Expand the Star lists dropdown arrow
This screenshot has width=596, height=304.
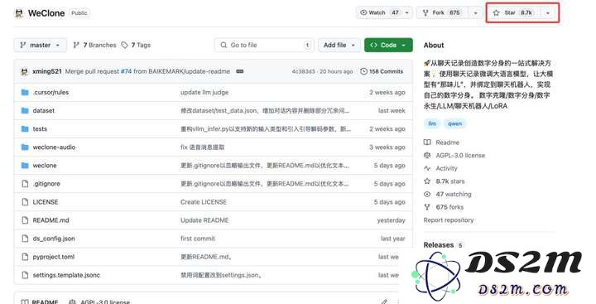(x=548, y=12)
